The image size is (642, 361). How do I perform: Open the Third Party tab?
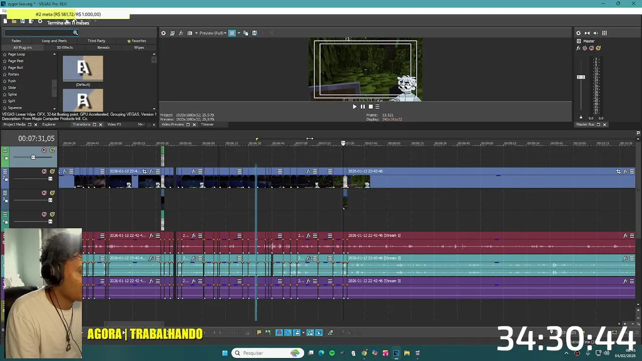point(96,41)
